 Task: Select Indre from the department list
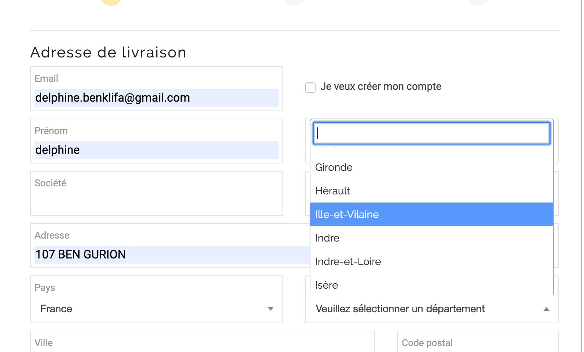(432, 238)
